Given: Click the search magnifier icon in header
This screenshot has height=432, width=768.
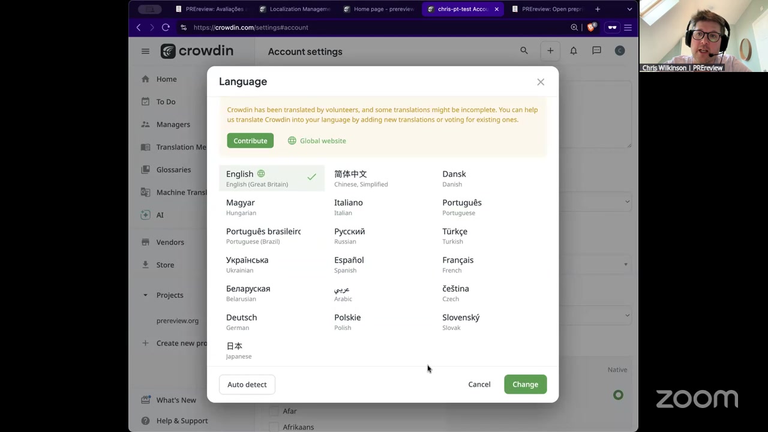Looking at the screenshot, I should click(x=524, y=51).
